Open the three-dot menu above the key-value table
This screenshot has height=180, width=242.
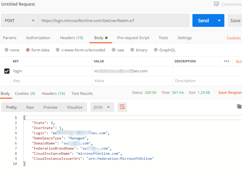coord(226,61)
